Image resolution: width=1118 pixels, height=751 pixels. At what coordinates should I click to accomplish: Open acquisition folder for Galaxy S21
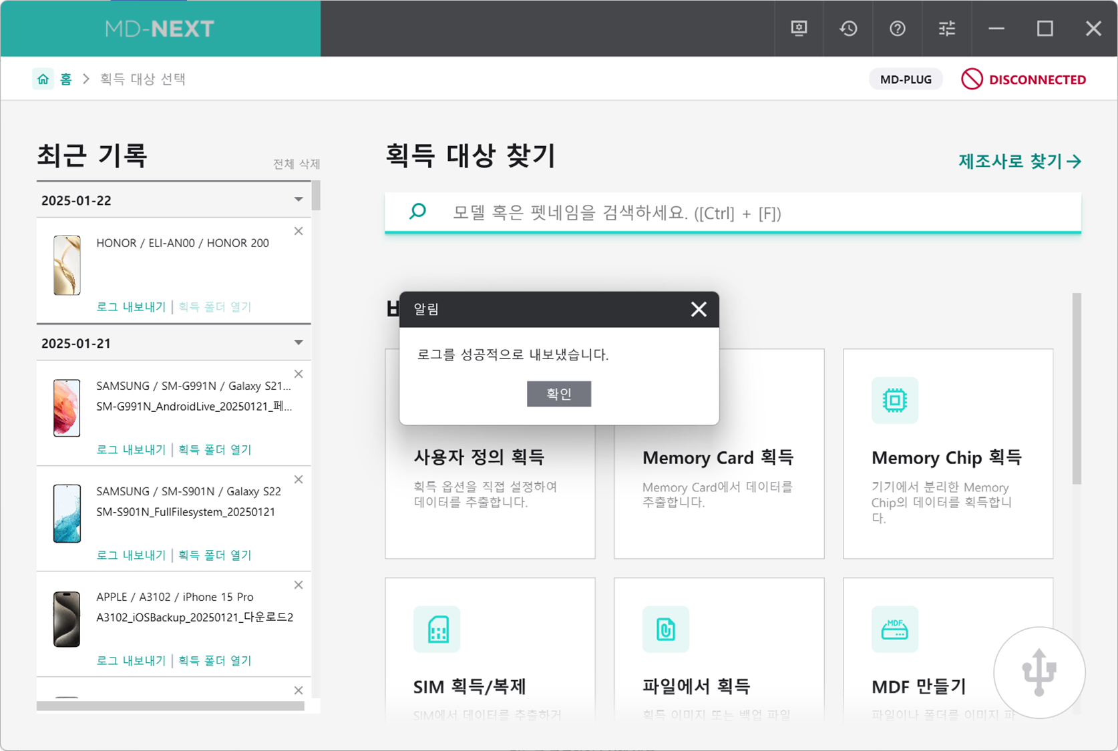(215, 449)
